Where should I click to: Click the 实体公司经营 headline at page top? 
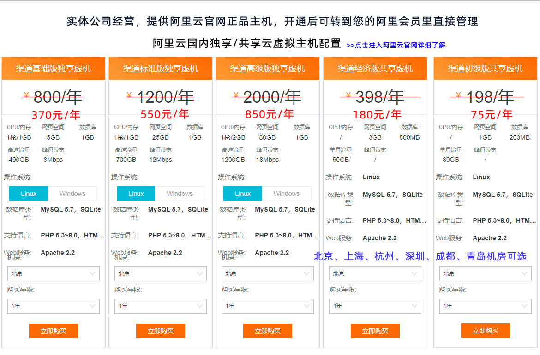pyautogui.click(x=272, y=21)
